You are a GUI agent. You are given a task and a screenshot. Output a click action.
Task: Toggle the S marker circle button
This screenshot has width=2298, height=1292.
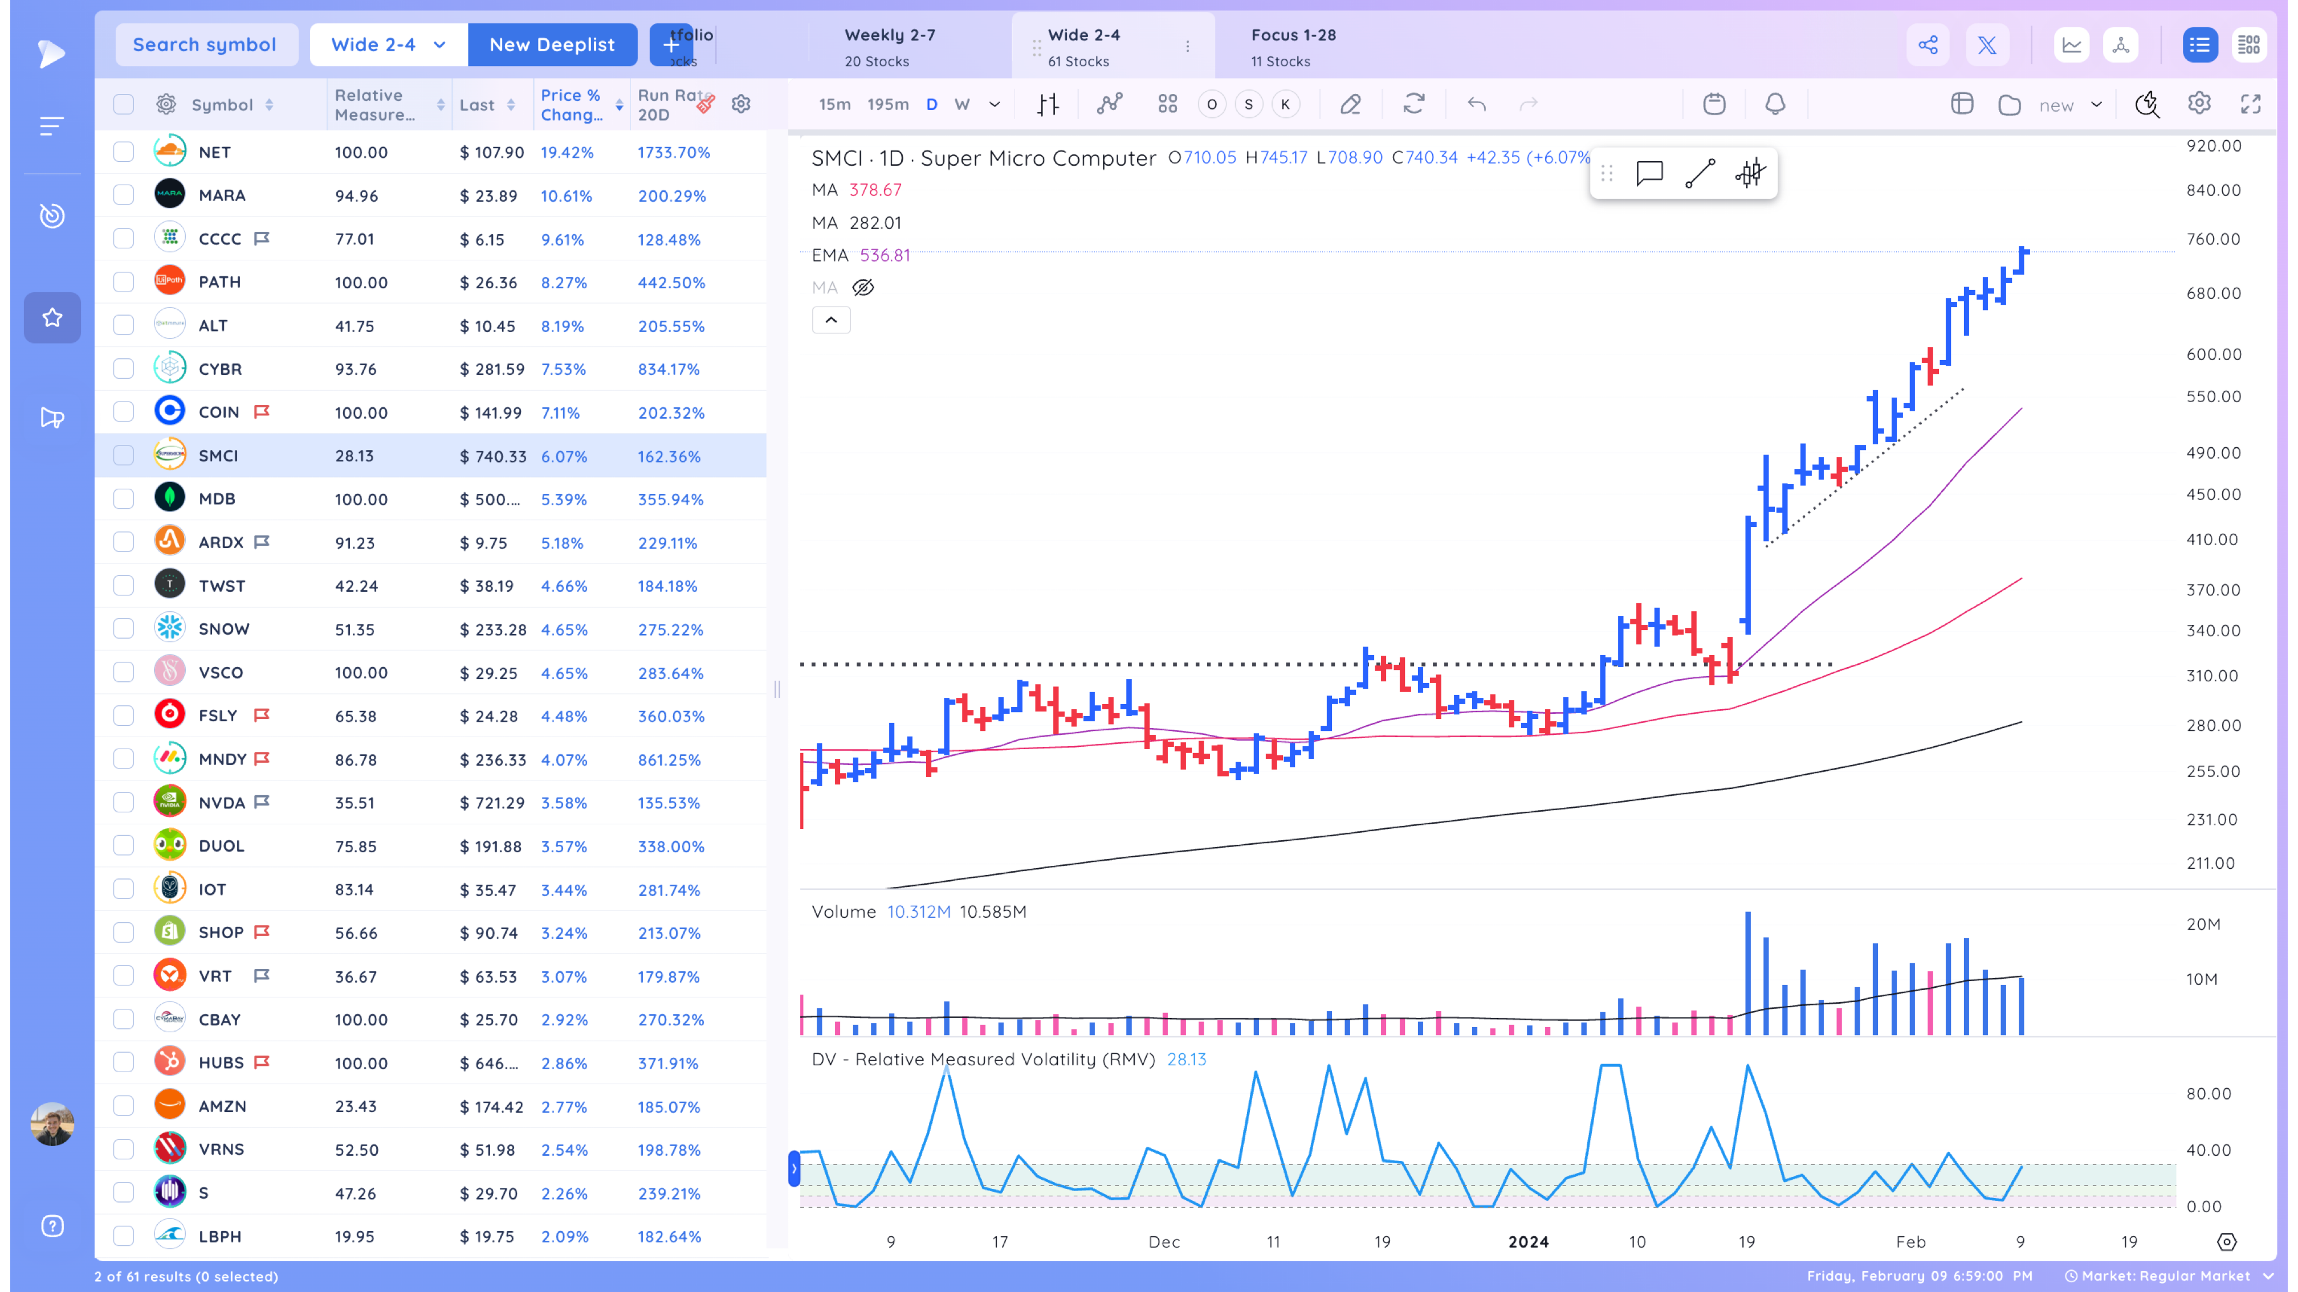[x=1248, y=104]
